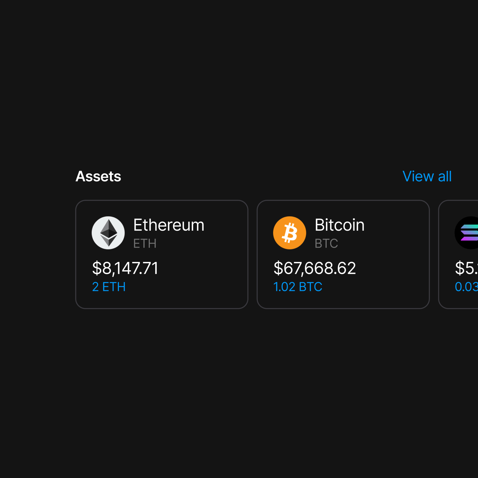Select the Ethereum asset name
The image size is (478, 478).
[169, 225]
